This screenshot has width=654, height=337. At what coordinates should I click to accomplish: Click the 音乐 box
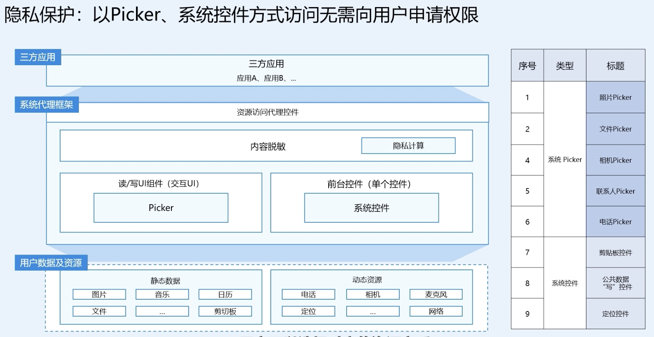(x=162, y=295)
